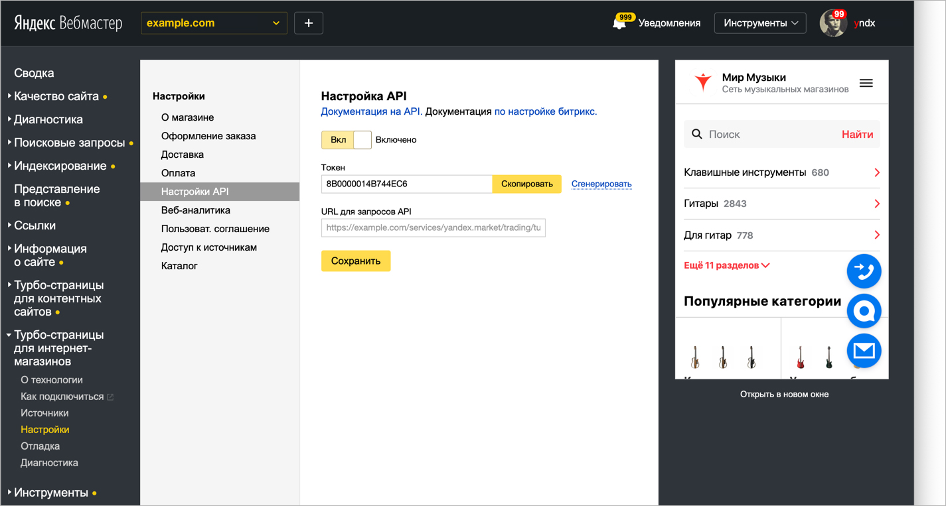Click Популярные категории heading
Image resolution: width=946 pixels, height=506 pixels.
coord(762,301)
